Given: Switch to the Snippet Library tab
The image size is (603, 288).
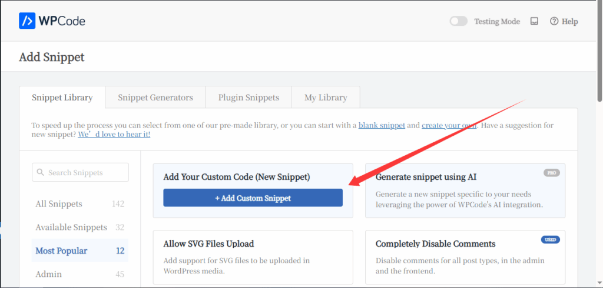Looking at the screenshot, I should [62, 98].
